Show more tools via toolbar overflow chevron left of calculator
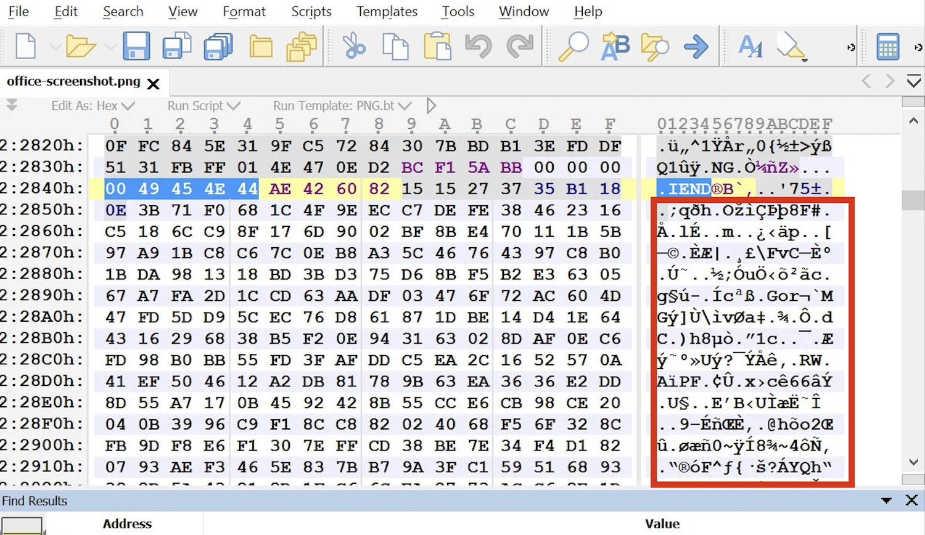The width and height of the screenshot is (925, 535). coord(852,47)
